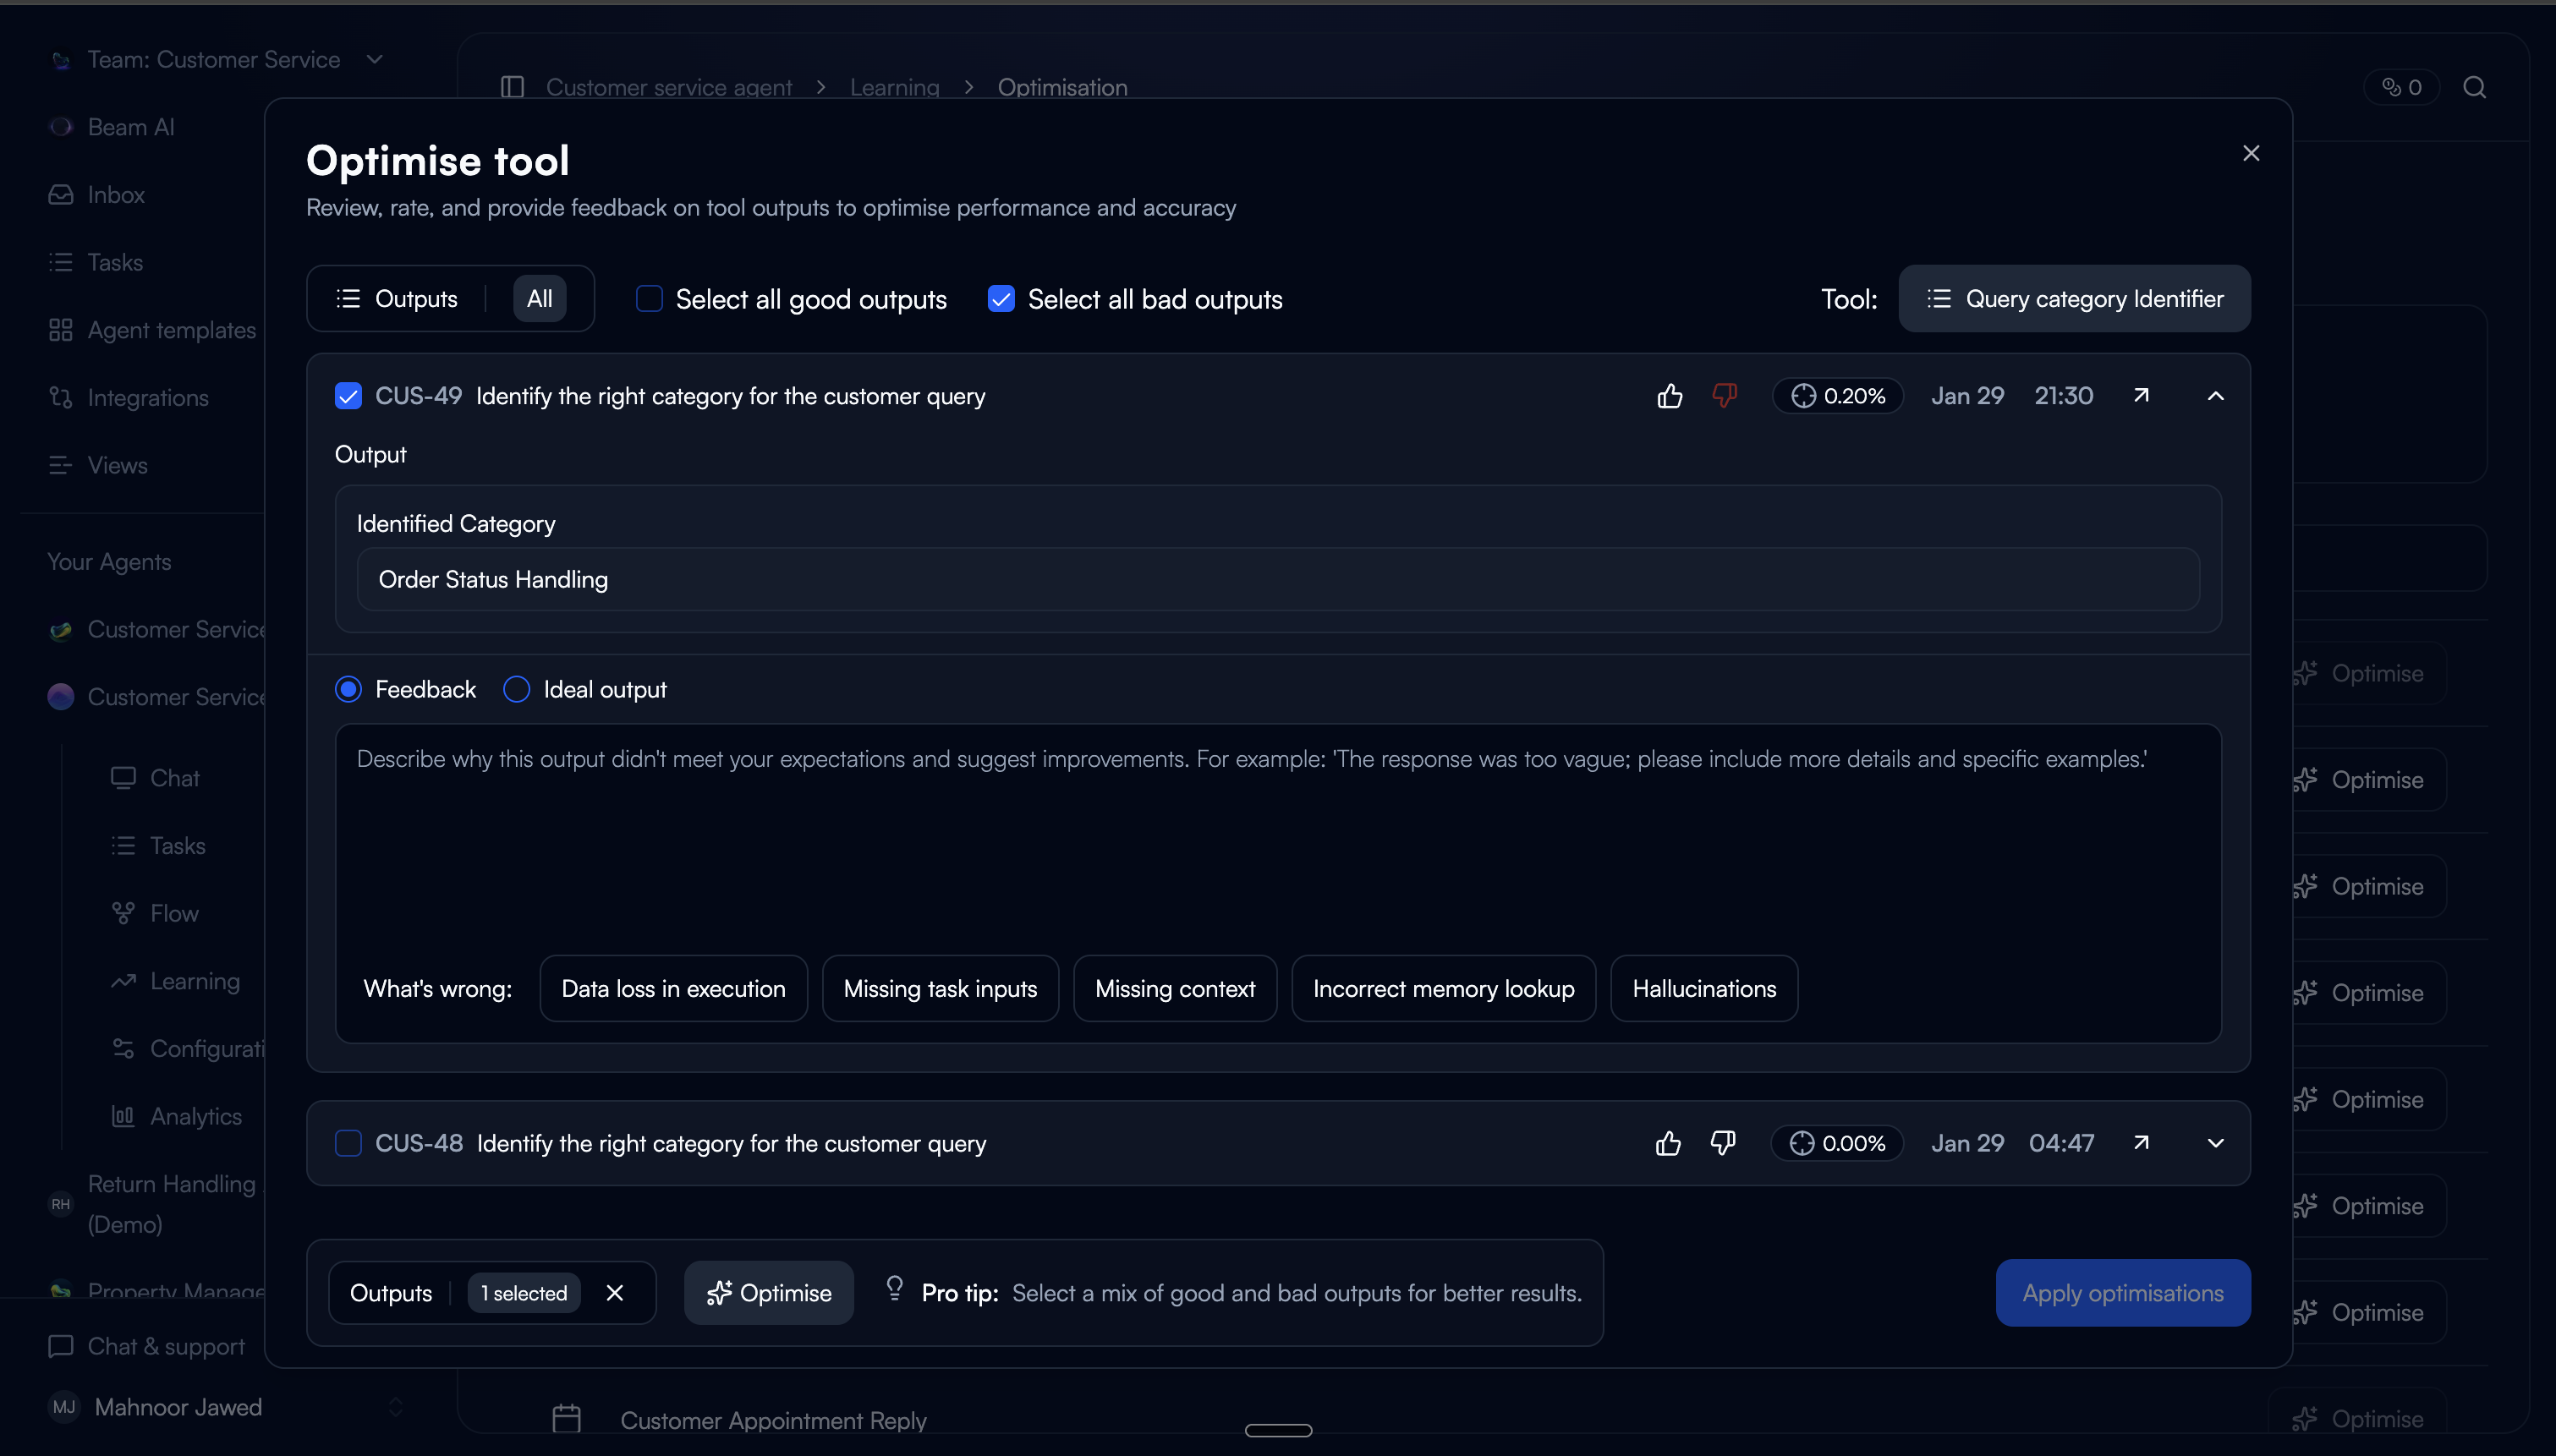Viewport: 2556px width, 1456px height.
Task: Clear selected outputs with the X icon
Action: [x=615, y=1293]
